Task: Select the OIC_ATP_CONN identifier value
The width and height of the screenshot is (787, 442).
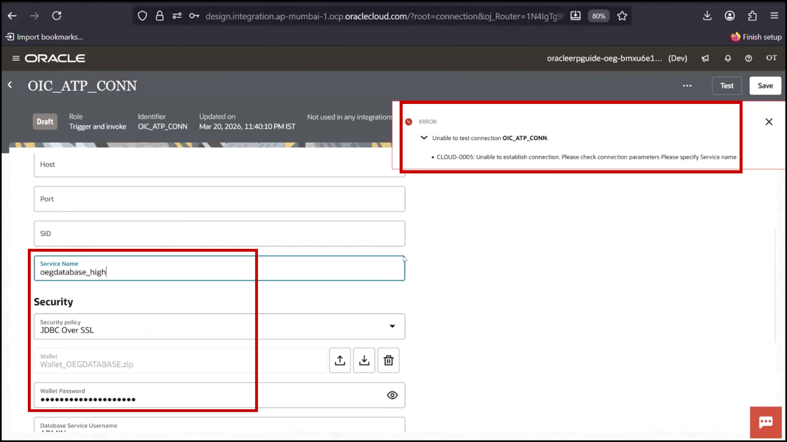Action: [x=162, y=126]
